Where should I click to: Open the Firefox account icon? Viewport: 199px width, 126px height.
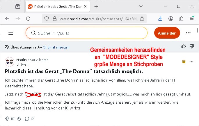(x=171, y=19)
